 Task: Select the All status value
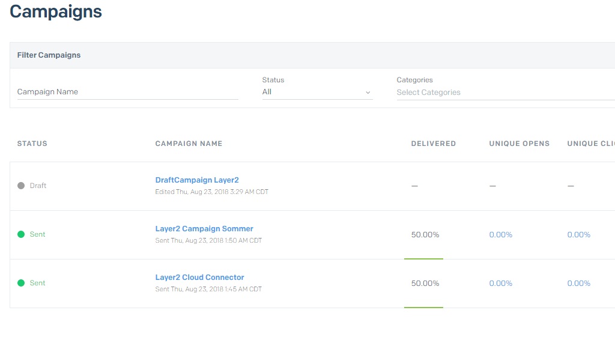coord(267,92)
